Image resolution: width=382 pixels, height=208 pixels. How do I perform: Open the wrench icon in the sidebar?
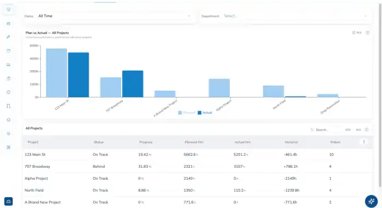click(9, 37)
